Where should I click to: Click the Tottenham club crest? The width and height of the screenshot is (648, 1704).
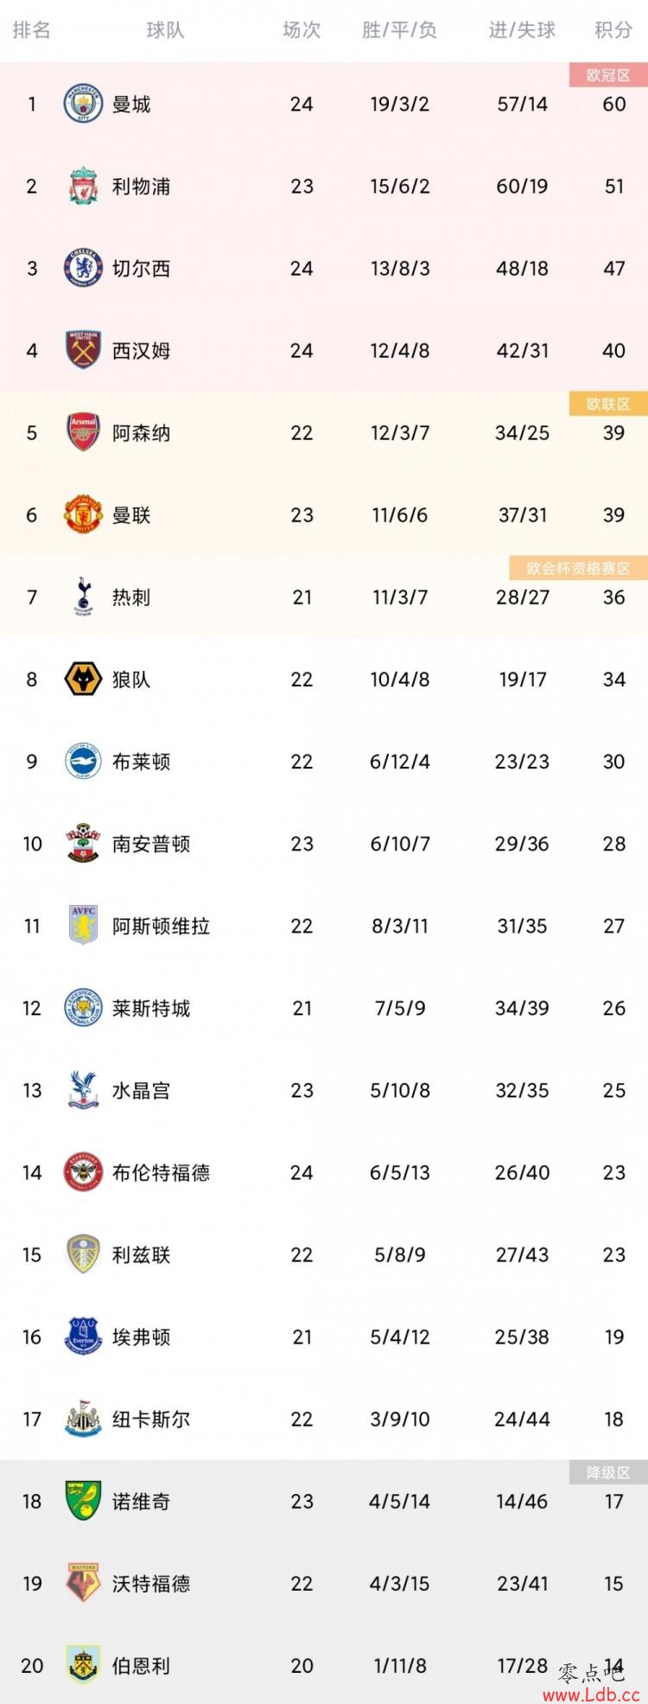(84, 597)
